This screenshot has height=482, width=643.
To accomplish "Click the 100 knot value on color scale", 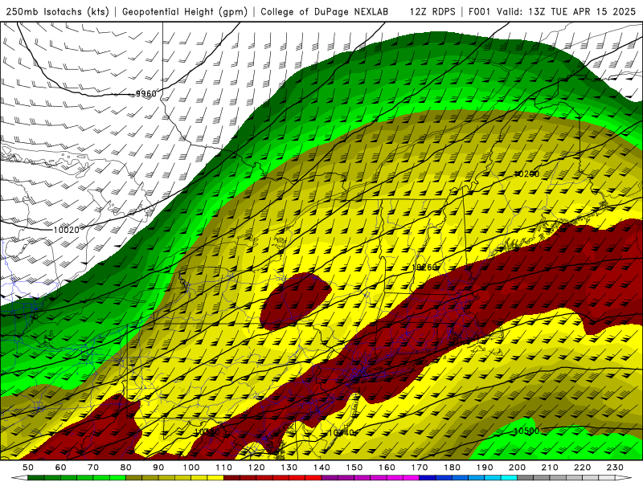I will pyautogui.click(x=191, y=468).
